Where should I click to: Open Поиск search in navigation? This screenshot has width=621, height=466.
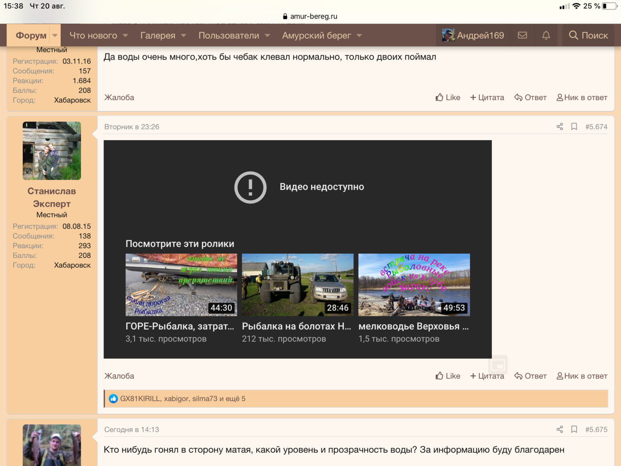[x=588, y=35]
